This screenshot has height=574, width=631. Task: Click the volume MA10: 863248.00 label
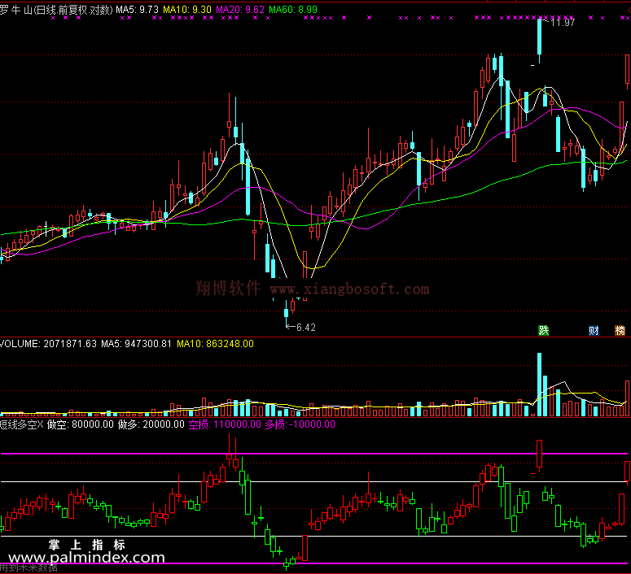[215, 344]
